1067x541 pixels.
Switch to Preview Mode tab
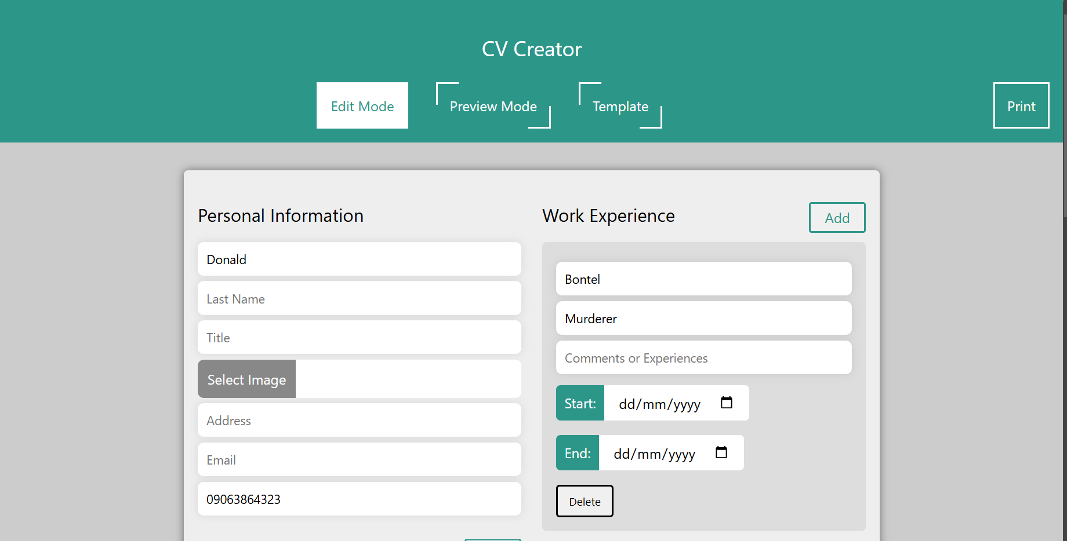point(493,105)
